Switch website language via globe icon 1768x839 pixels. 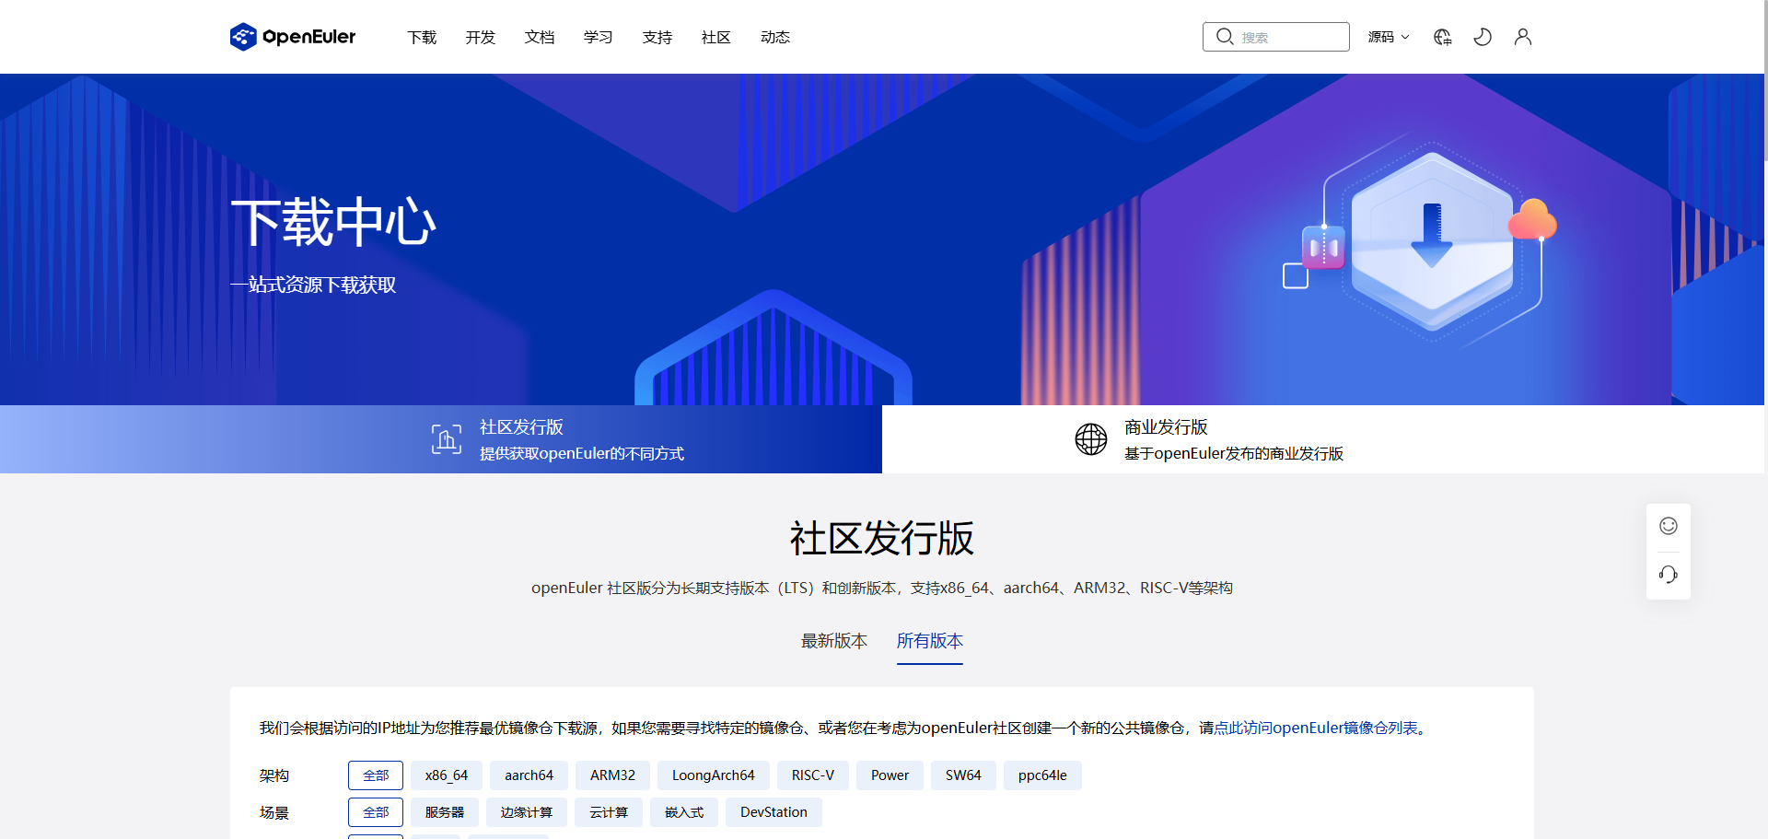tap(1442, 37)
